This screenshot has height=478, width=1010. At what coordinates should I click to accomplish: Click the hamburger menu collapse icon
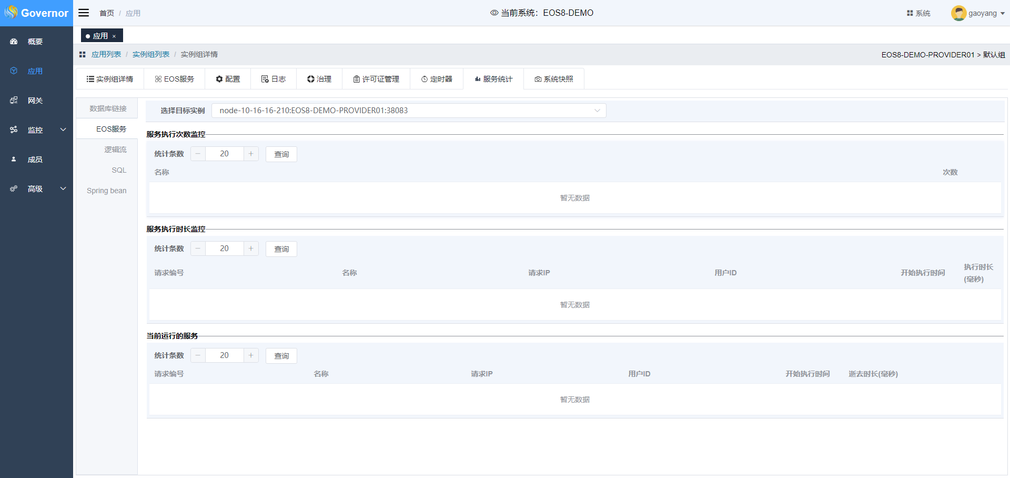(84, 13)
